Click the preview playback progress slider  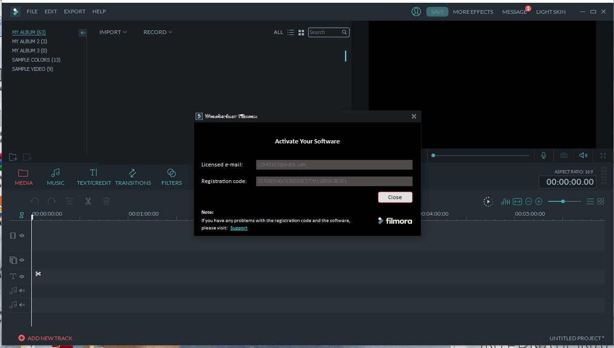click(482, 155)
